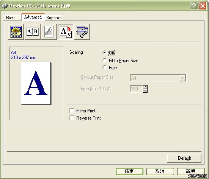Viewport: 209px width, 179px height.
Task: Click the Free percentage input field
Action: click(136, 89)
